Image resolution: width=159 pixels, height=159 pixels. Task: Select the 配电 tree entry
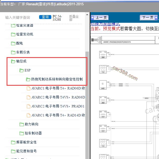tap(20, 43)
